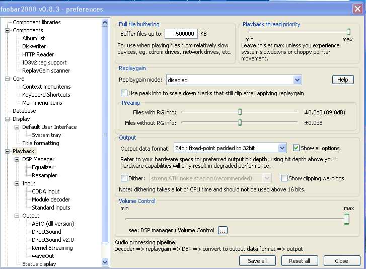Select Database in the tree

(x=24, y=111)
